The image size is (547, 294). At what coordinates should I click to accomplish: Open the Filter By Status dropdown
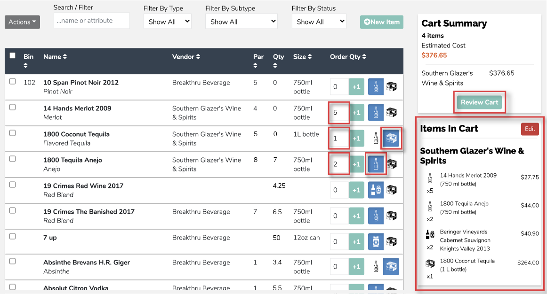(x=319, y=22)
